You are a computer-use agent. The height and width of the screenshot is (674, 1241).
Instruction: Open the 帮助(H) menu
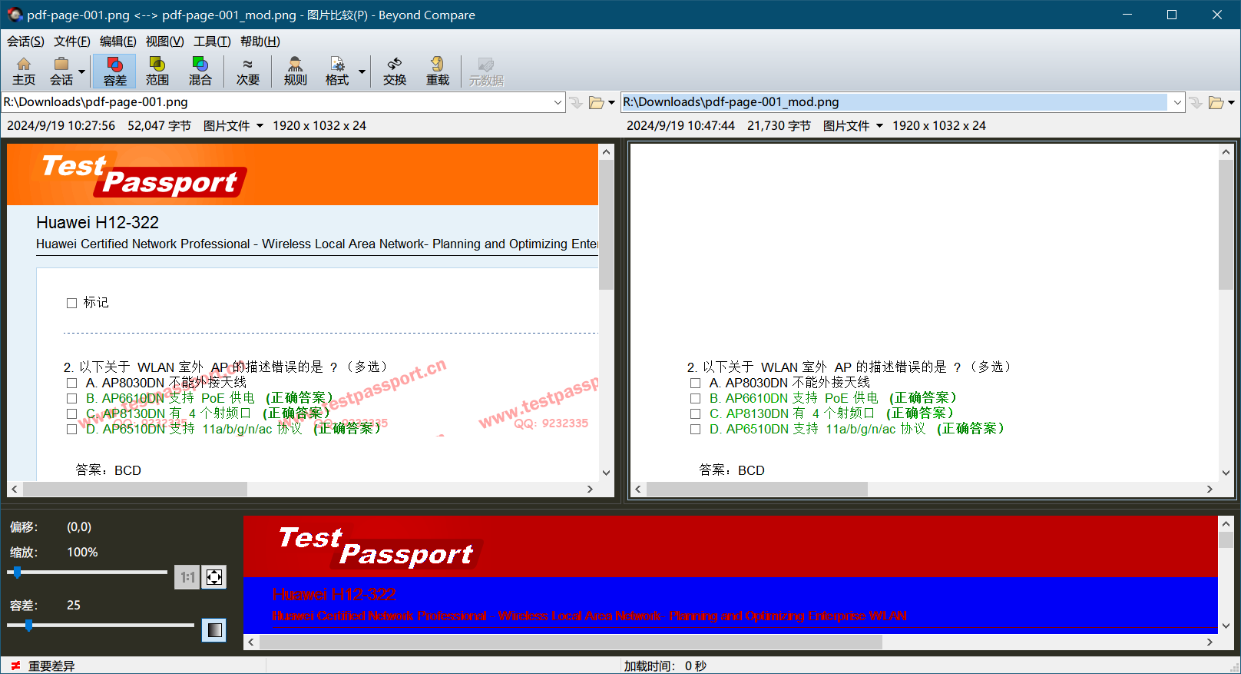tap(260, 42)
